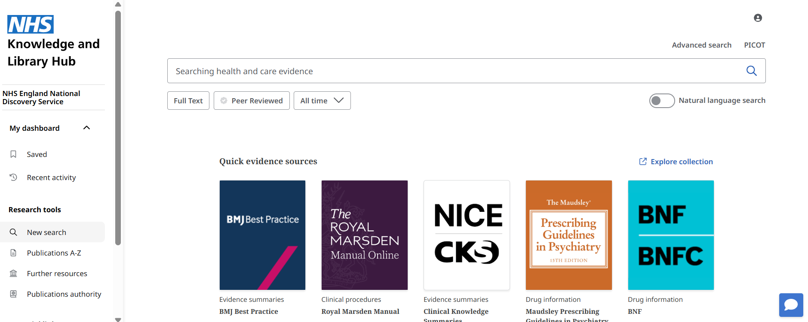
Task: Click the Further resources building icon
Action: point(13,273)
